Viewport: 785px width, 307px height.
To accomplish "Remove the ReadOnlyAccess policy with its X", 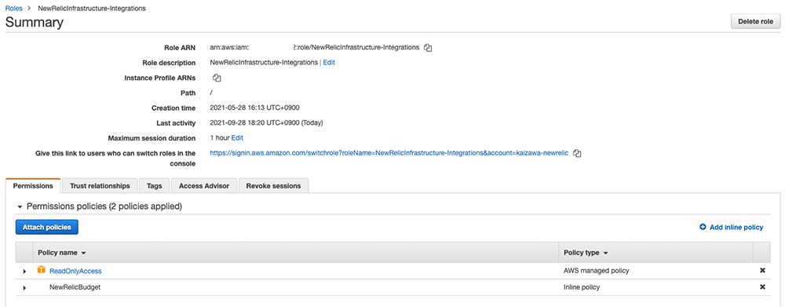I will (762, 270).
